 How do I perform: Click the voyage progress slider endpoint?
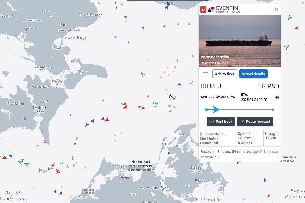point(273,109)
